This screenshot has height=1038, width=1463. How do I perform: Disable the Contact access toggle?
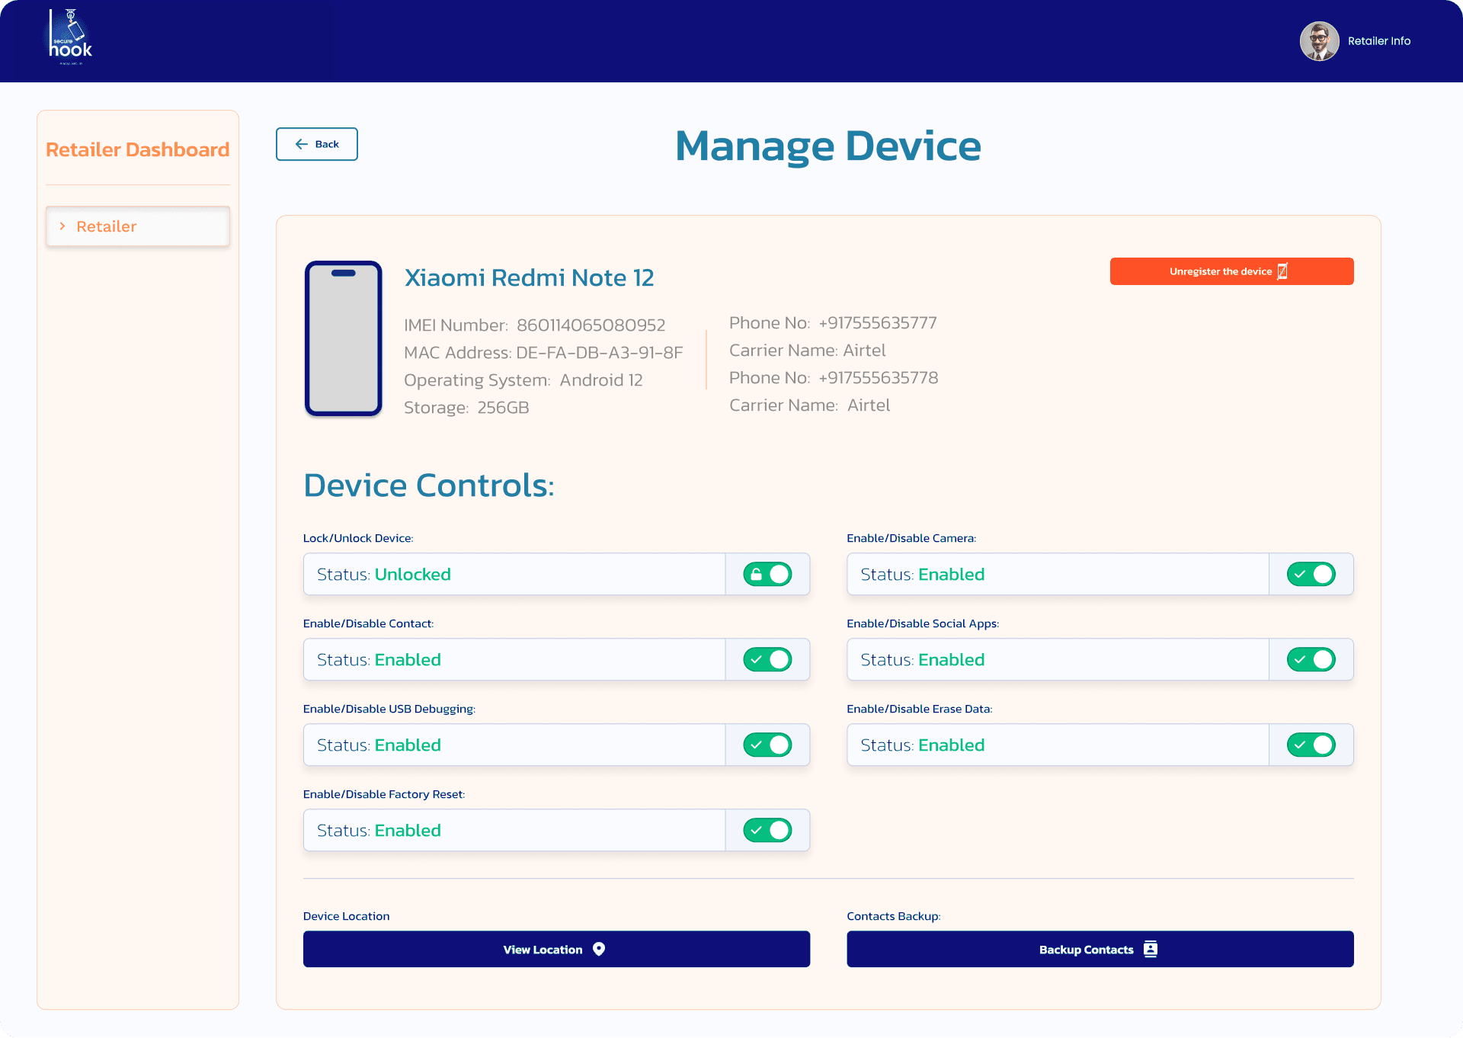click(x=767, y=660)
